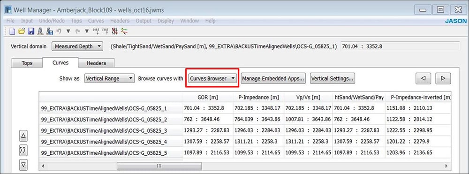The image size is (469, 174).
Task: Click the 701.04 : 3352.8 range field
Action: click(x=400, y=46)
